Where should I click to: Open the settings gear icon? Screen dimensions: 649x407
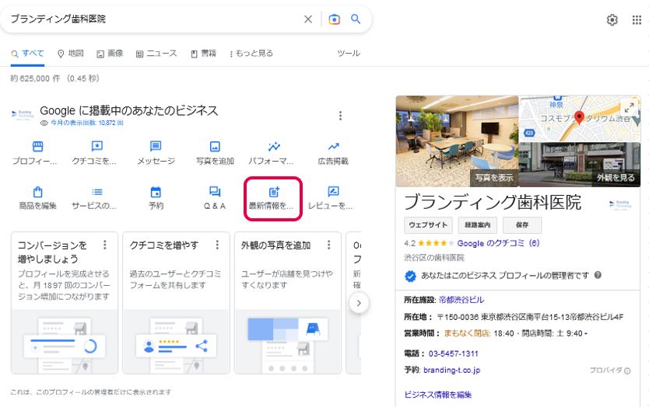click(x=612, y=19)
